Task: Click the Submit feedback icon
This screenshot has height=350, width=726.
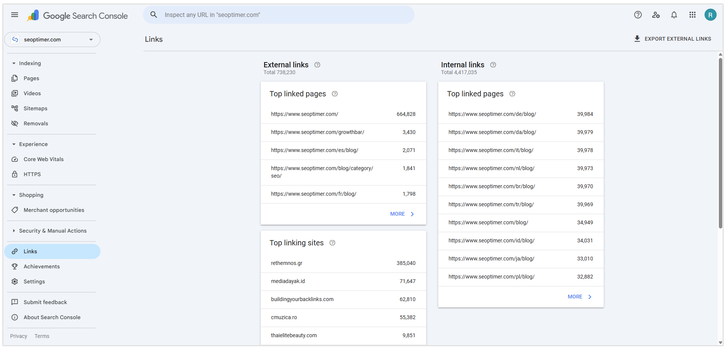Action: [15, 302]
